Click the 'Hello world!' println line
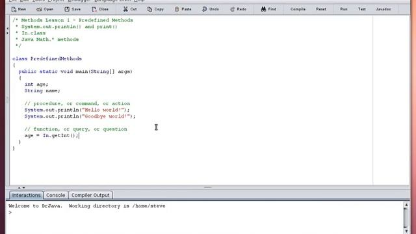This screenshot has height=234, width=416. pos(77,110)
